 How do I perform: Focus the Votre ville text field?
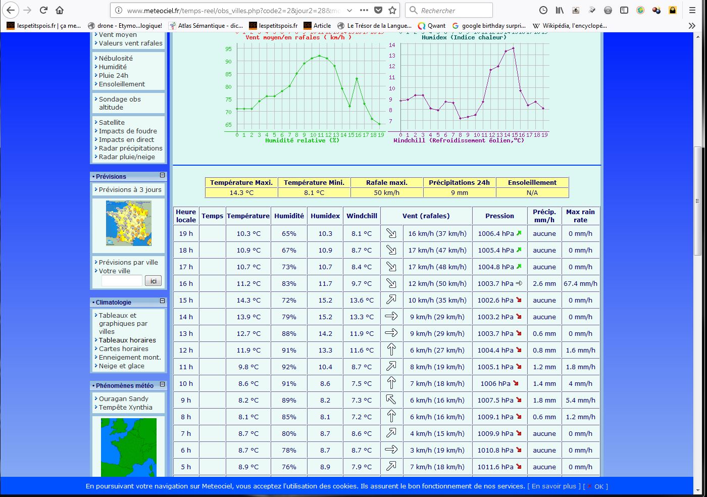click(122, 281)
